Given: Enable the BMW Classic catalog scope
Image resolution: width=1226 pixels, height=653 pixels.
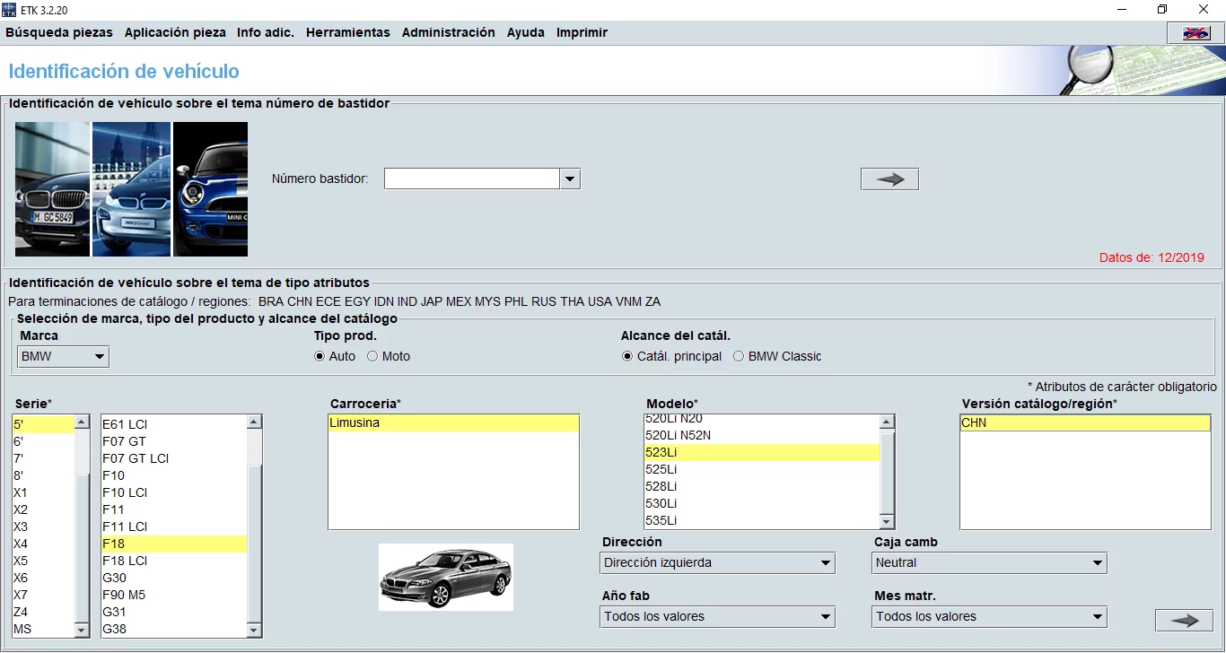Looking at the screenshot, I should click(738, 355).
